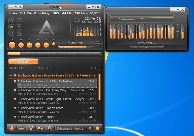Adjust the Balance slider
This screenshot has width=194, height=136.
(x=147, y=47)
